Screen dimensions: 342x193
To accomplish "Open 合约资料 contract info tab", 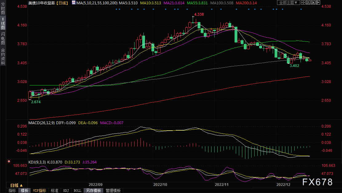I will point(3,57).
